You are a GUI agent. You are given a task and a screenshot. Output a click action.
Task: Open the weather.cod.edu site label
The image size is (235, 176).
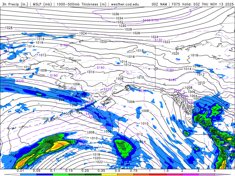click(x=125, y=4)
